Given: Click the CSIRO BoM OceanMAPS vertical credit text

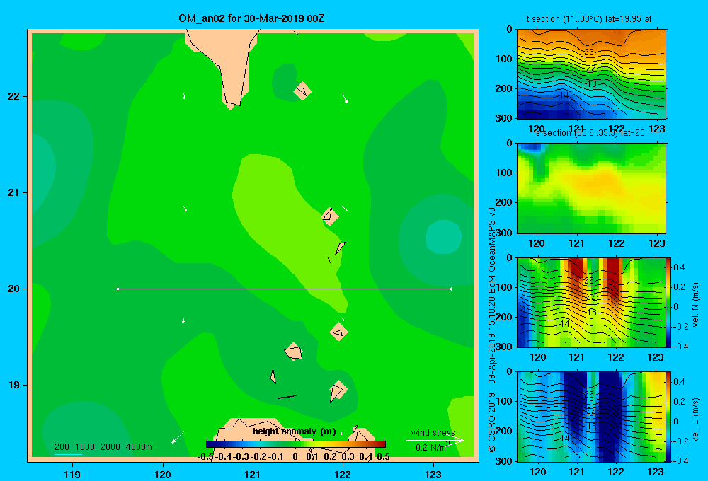Looking at the screenshot, I should 492,330.
